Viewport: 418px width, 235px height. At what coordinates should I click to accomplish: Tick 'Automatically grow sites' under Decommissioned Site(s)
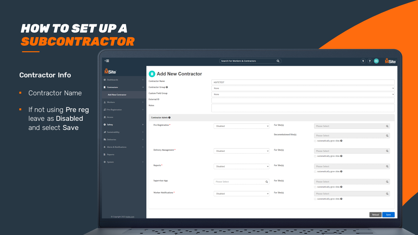click(315, 141)
